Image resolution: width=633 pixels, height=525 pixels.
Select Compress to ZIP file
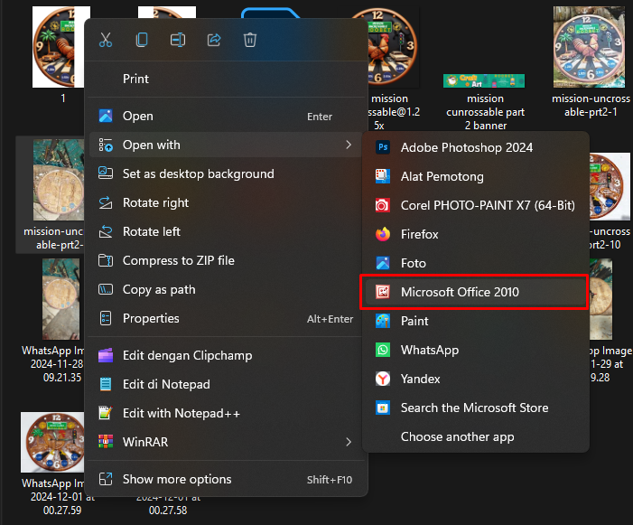point(226,260)
